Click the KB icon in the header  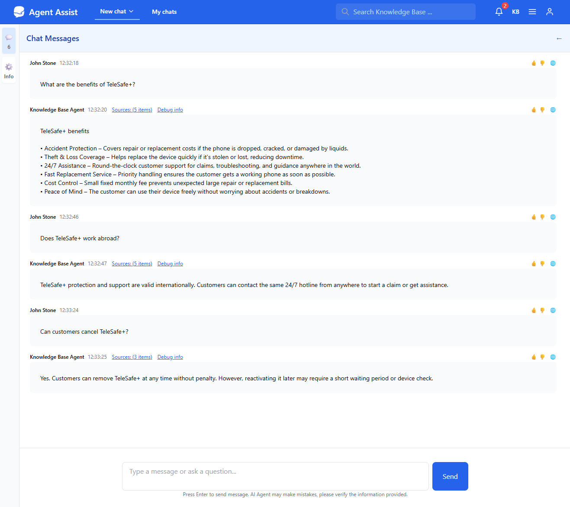point(515,12)
